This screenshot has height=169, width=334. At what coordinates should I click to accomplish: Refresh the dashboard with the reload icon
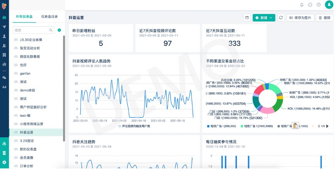coord(281,18)
